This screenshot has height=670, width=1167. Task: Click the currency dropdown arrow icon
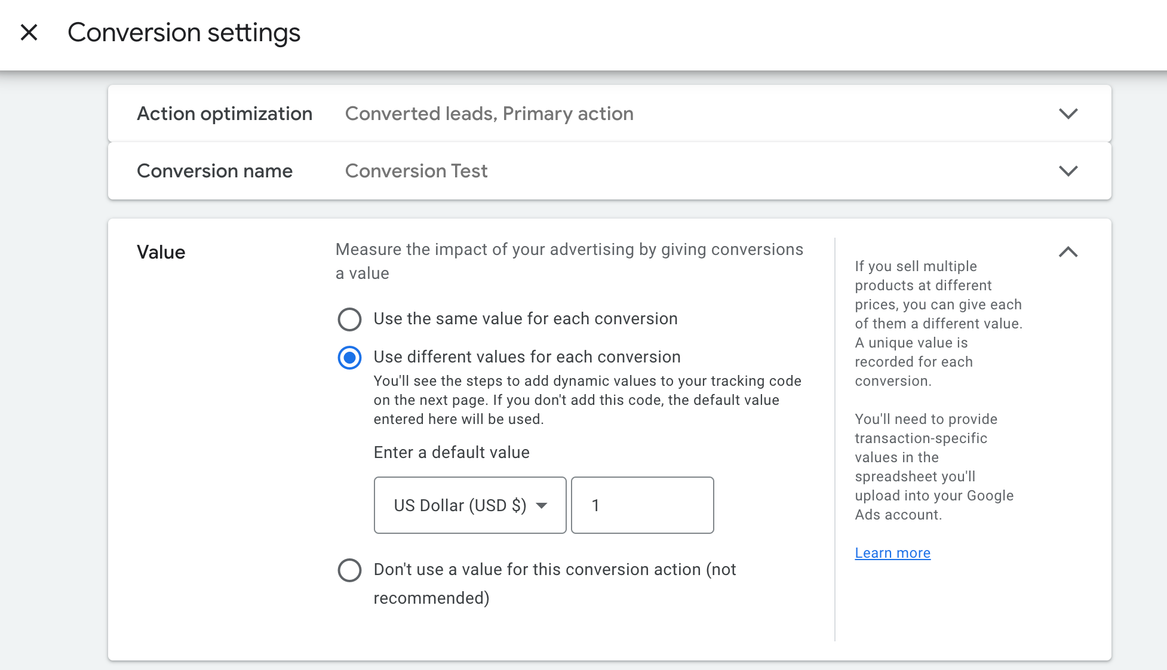point(542,505)
